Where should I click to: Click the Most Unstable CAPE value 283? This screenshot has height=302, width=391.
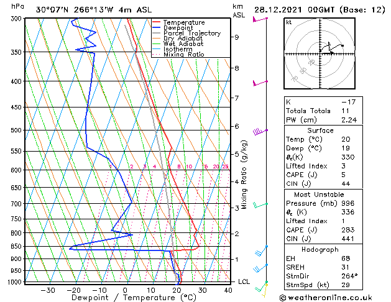tap(348, 230)
